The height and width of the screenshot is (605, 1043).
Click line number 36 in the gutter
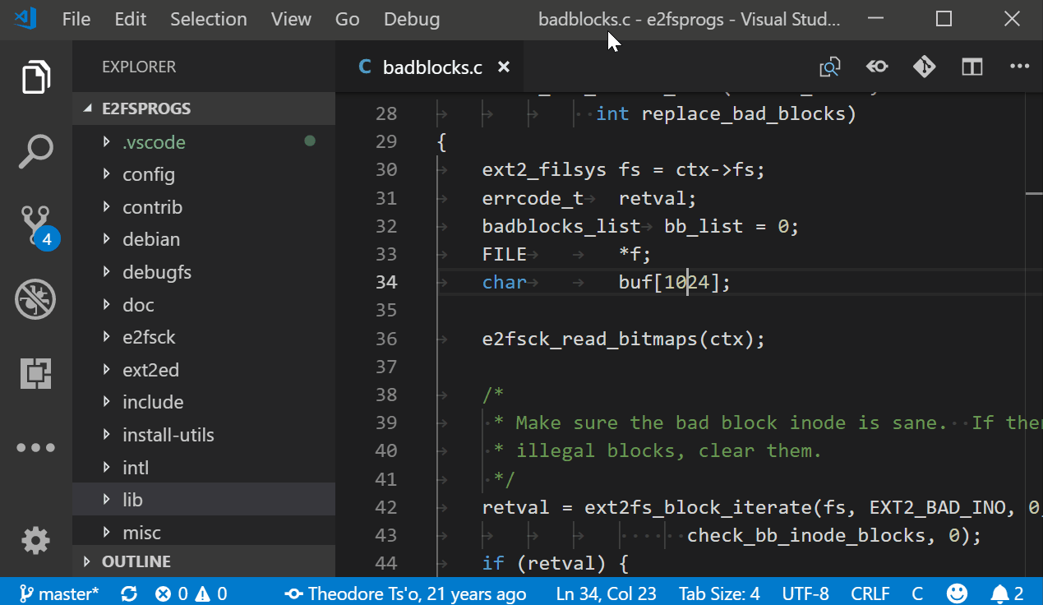point(386,339)
